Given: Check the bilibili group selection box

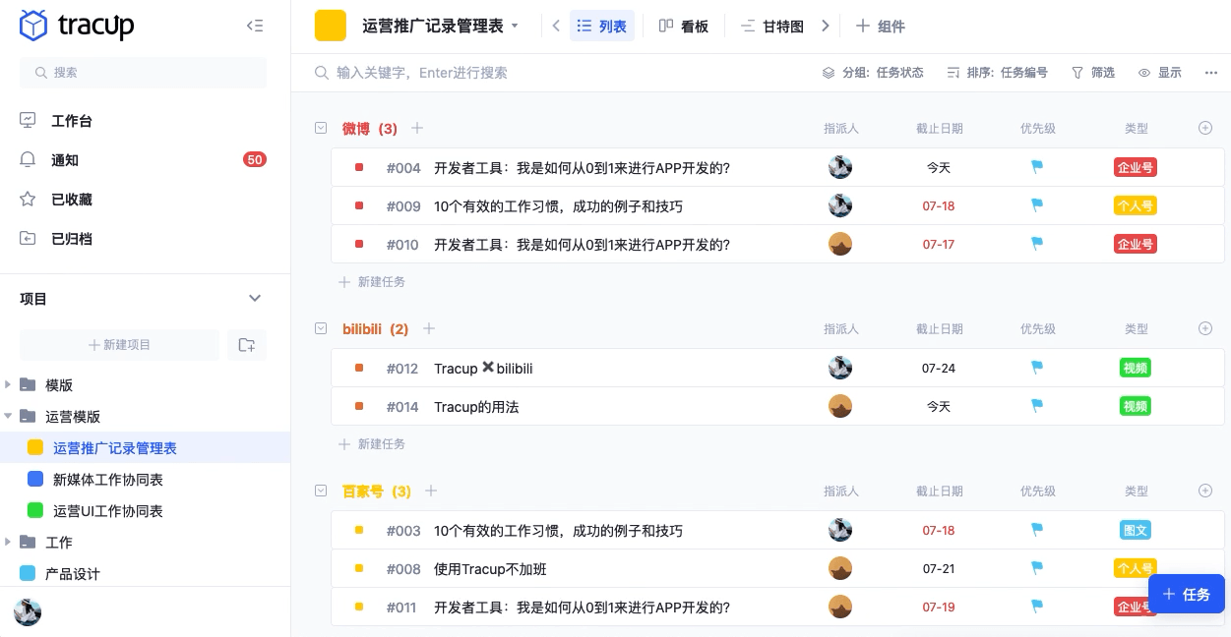Looking at the screenshot, I should (321, 328).
